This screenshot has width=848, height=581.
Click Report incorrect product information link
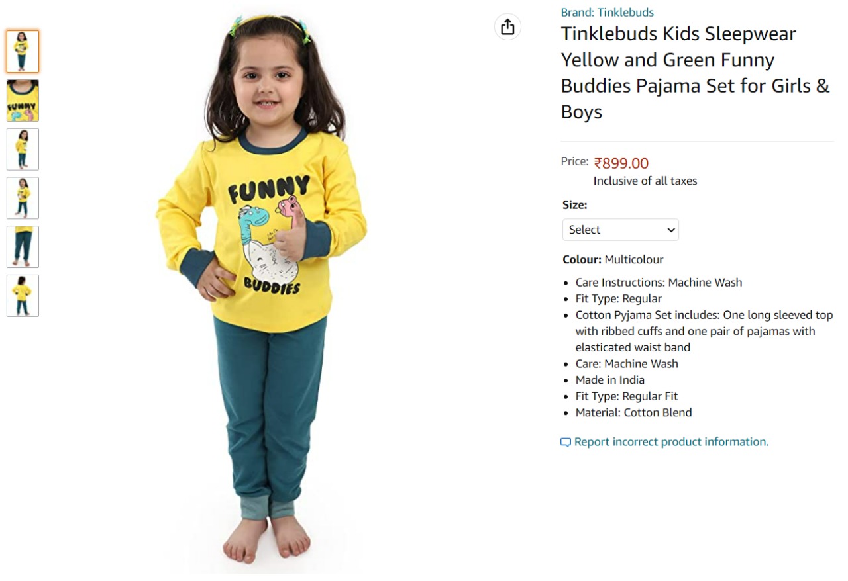pyautogui.click(x=671, y=442)
